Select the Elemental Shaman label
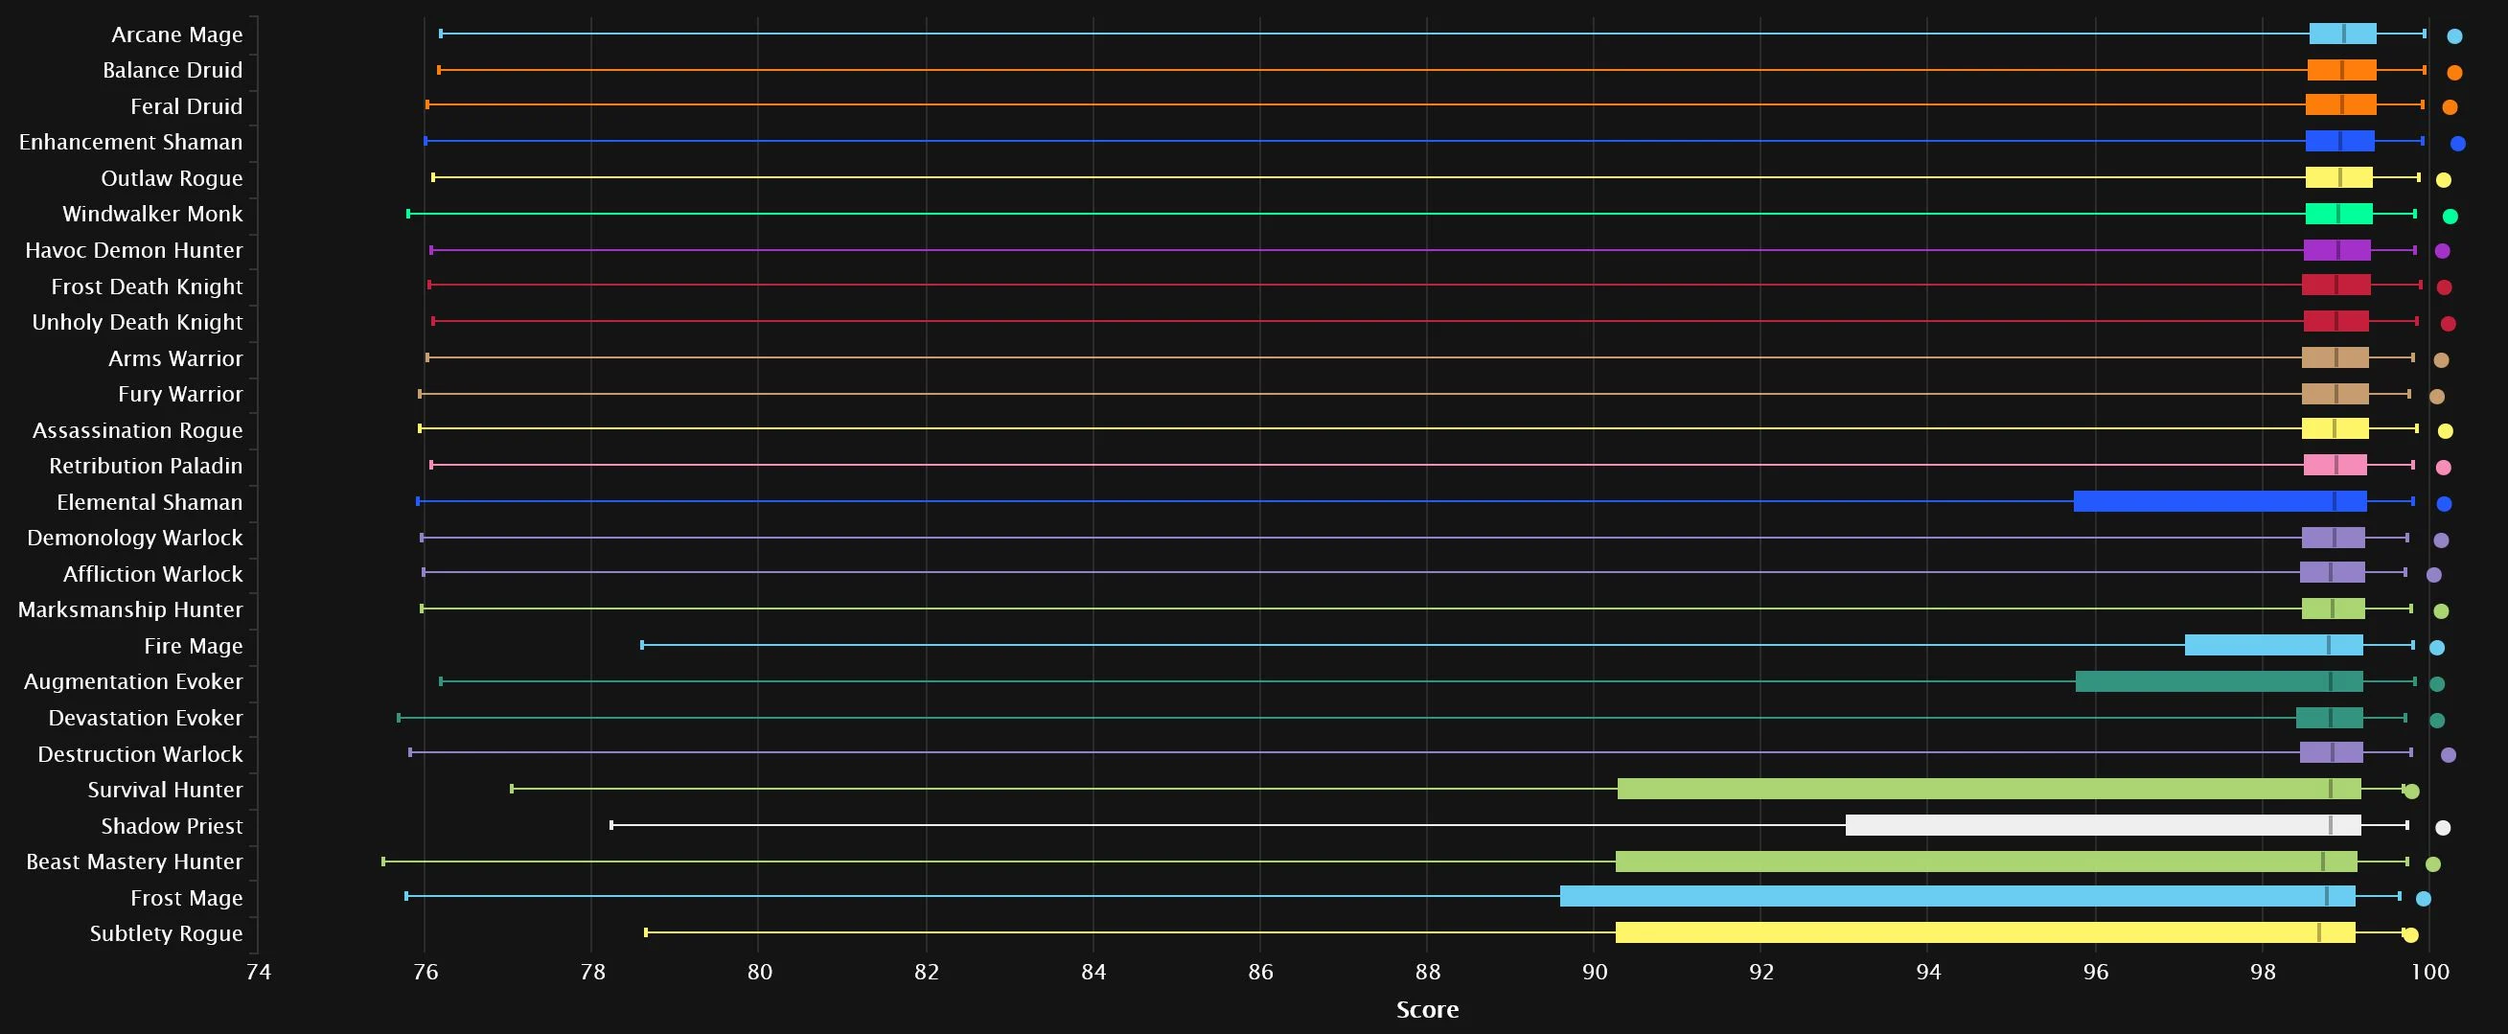 pos(150,502)
